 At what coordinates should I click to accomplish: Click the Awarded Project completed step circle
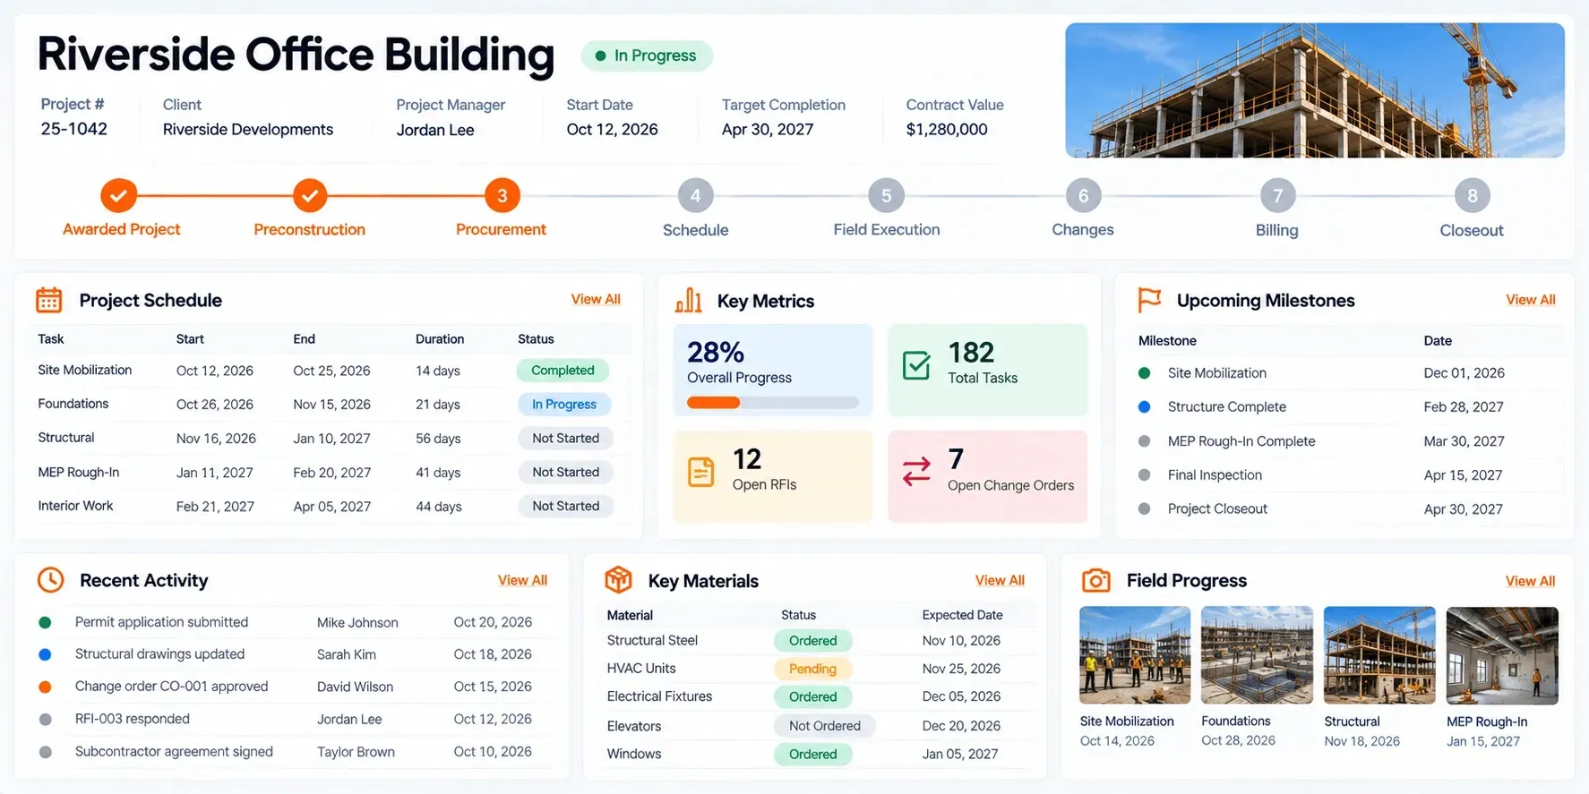point(118,195)
